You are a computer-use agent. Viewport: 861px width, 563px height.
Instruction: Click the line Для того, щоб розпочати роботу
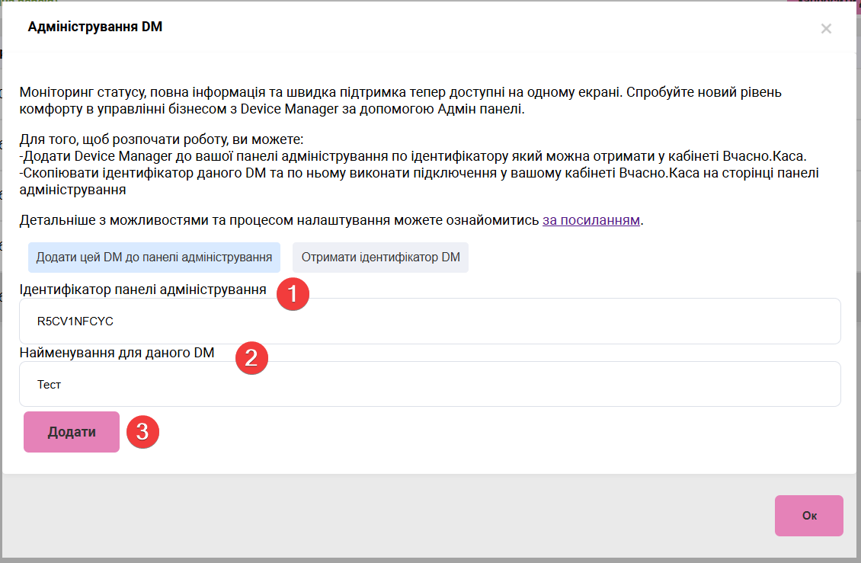[x=162, y=139]
